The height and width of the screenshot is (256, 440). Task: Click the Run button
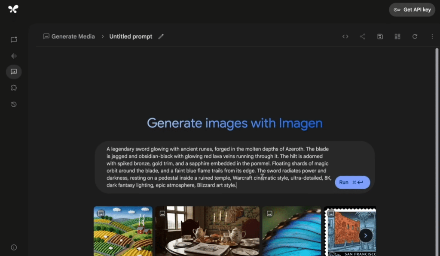coord(352,182)
